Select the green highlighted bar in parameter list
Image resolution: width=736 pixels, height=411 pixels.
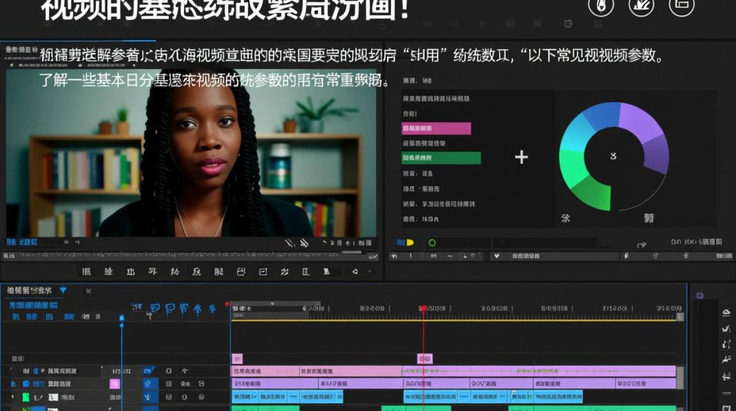click(441, 158)
